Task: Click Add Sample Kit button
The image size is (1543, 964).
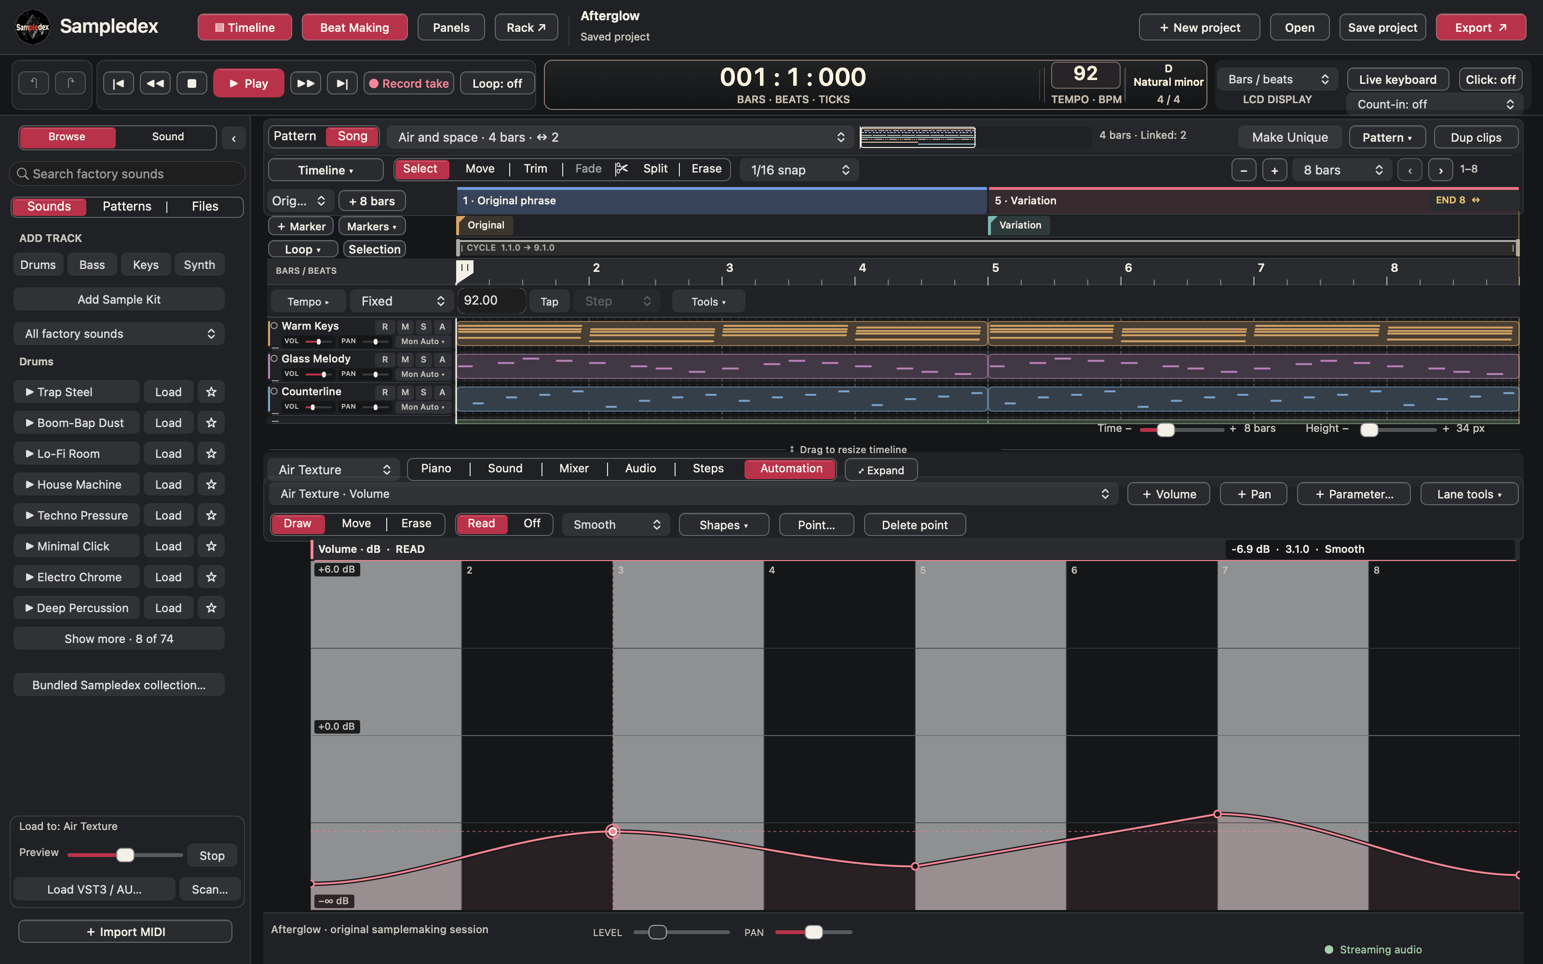Action: click(x=119, y=300)
